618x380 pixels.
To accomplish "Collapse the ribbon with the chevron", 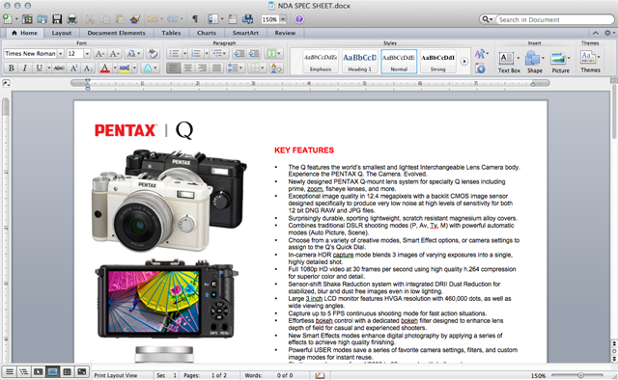I will pyautogui.click(x=596, y=33).
